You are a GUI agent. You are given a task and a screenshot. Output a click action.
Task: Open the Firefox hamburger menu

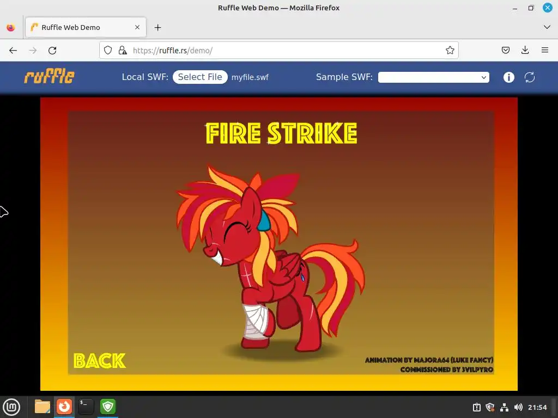544,51
